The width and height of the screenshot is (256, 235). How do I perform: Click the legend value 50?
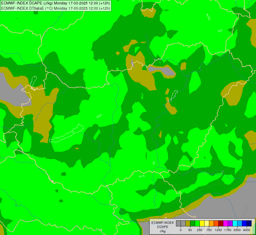(x=190, y=230)
